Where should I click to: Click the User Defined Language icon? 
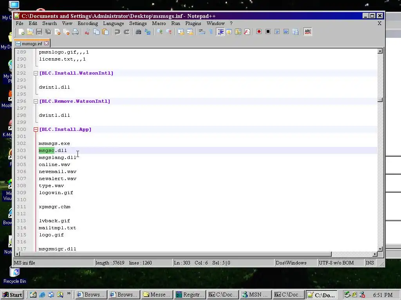229,32
